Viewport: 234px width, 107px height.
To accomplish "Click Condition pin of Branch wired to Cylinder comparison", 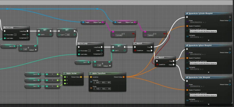I will coord(135,51).
